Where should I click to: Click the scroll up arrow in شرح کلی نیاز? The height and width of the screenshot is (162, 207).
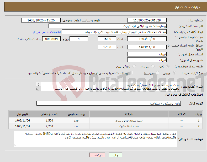[x=38, y=84]
